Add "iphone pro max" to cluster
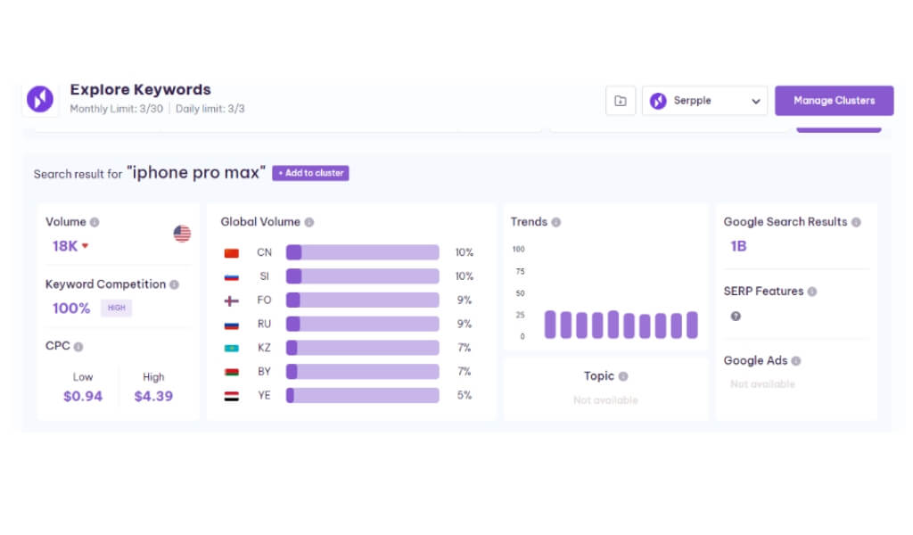 310,173
